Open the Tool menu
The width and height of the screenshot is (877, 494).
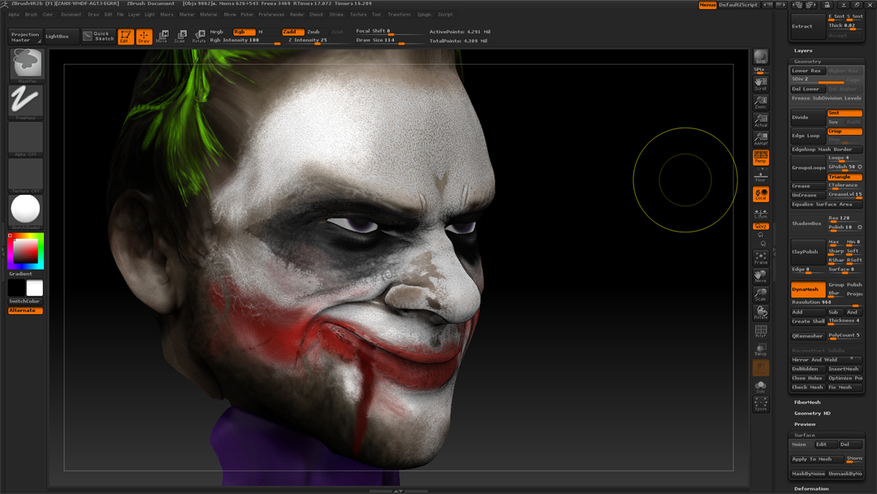click(376, 15)
